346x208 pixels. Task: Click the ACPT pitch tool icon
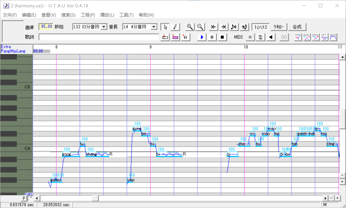tap(298, 37)
